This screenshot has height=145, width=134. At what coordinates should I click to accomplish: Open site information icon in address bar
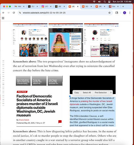tap(20, 13)
